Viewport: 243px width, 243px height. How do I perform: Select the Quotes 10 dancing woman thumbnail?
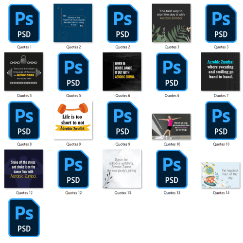[x=171, y=126]
